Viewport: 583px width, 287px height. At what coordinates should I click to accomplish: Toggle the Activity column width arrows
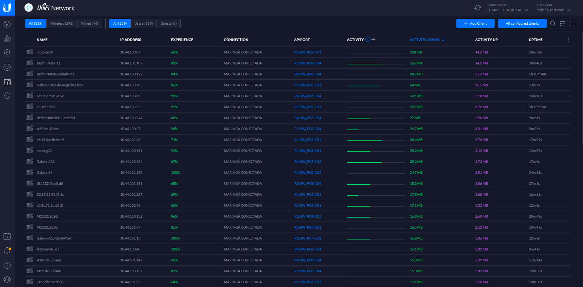[373, 39]
